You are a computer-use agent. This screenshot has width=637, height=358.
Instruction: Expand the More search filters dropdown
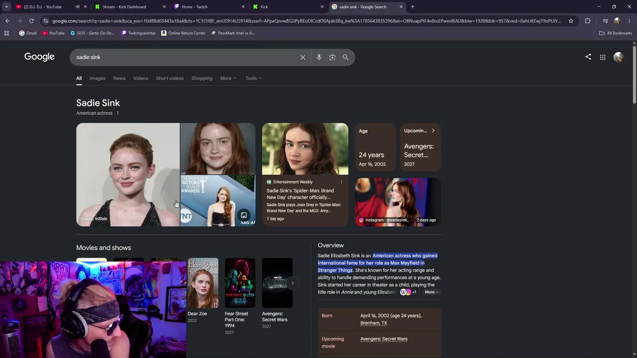tap(228, 78)
